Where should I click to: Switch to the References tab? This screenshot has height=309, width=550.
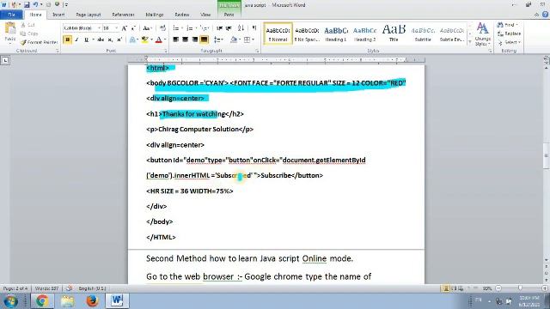point(123,15)
